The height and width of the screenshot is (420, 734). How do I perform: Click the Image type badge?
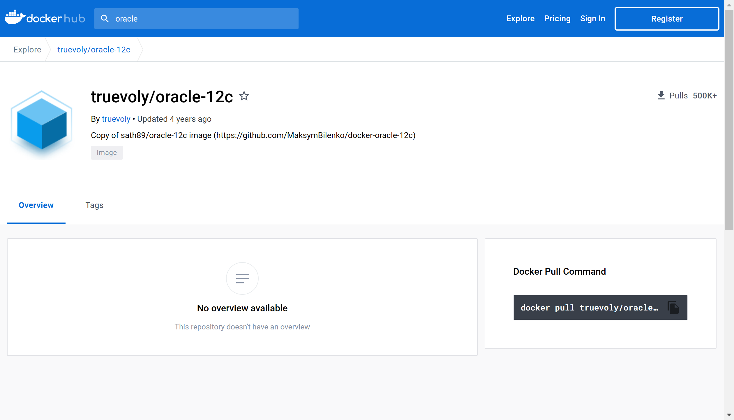(x=107, y=153)
